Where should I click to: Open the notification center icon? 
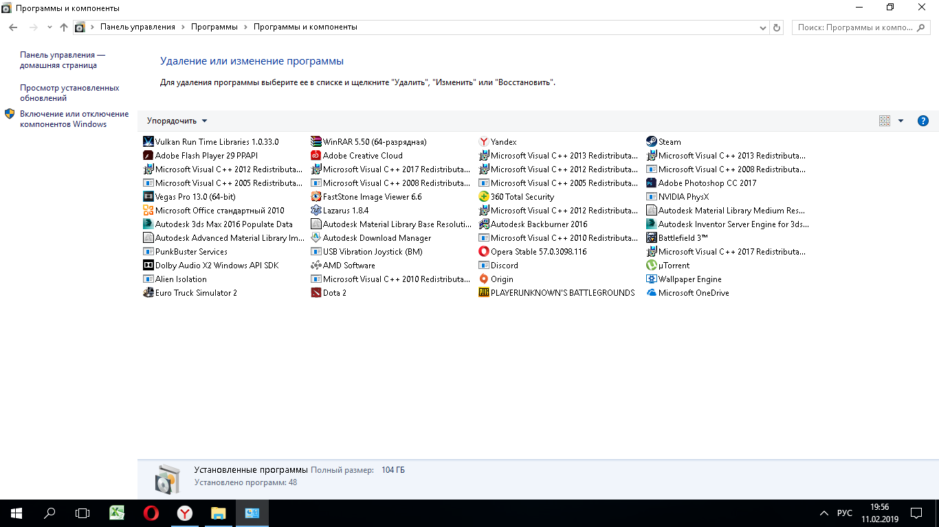[x=916, y=513]
